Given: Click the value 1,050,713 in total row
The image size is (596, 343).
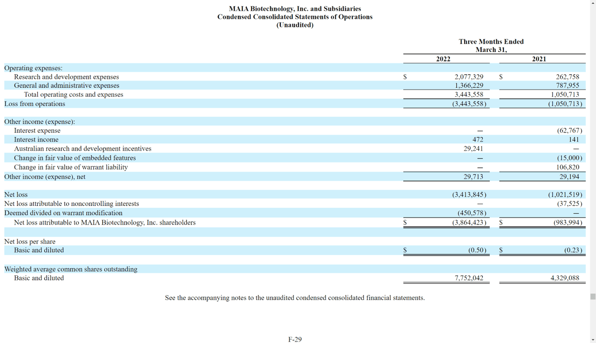Looking at the screenshot, I should tap(565, 95).
